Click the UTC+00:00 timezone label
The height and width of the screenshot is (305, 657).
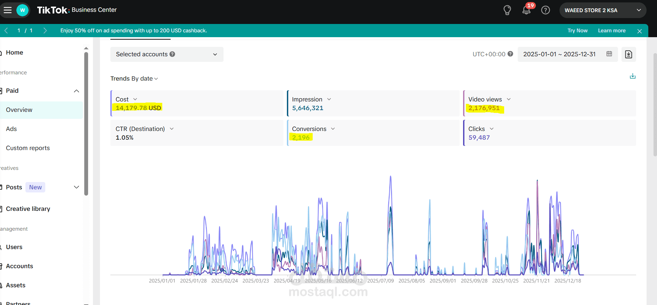[489, 54]
